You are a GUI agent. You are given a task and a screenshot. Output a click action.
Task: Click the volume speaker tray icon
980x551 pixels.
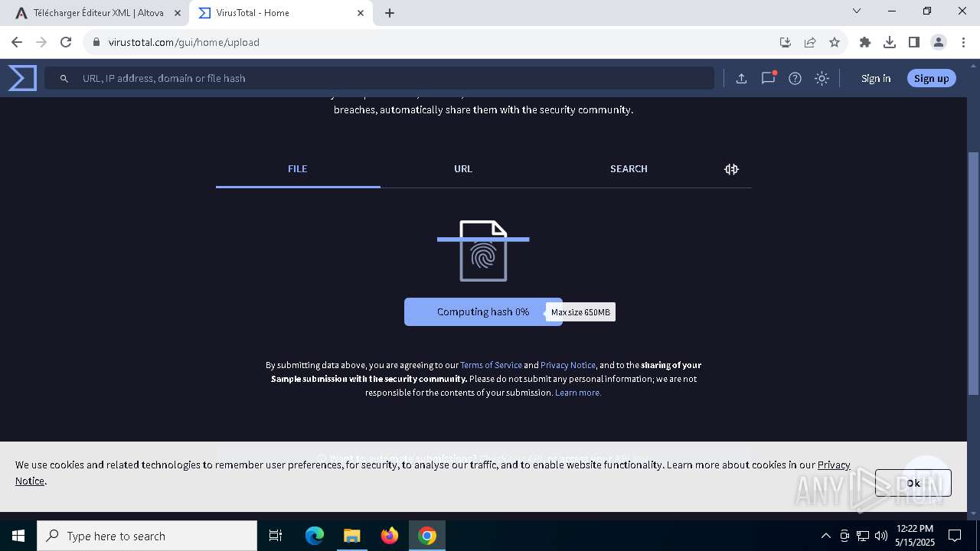point(881,536)
